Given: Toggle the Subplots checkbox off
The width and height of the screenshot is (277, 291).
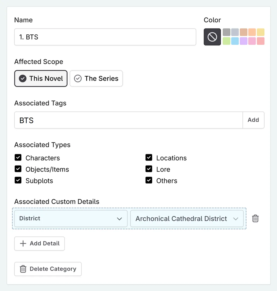Looking at the screenshot, I should (x=18, y=180).
